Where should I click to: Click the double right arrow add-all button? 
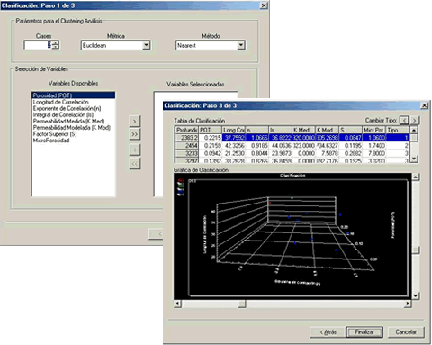[135, 134]
